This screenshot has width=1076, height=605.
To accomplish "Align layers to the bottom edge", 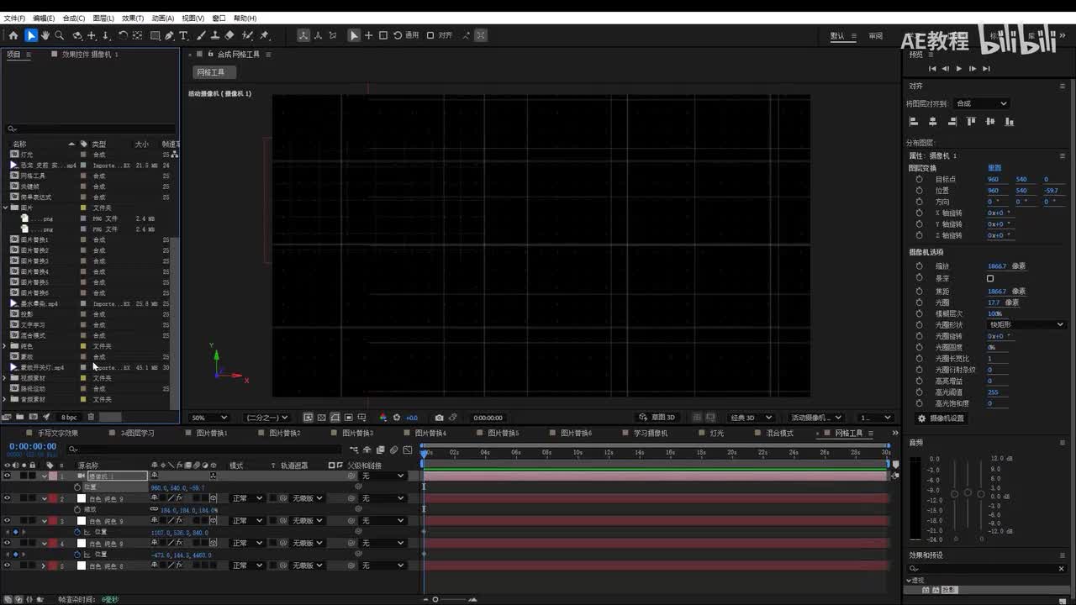I will 1010,121.
